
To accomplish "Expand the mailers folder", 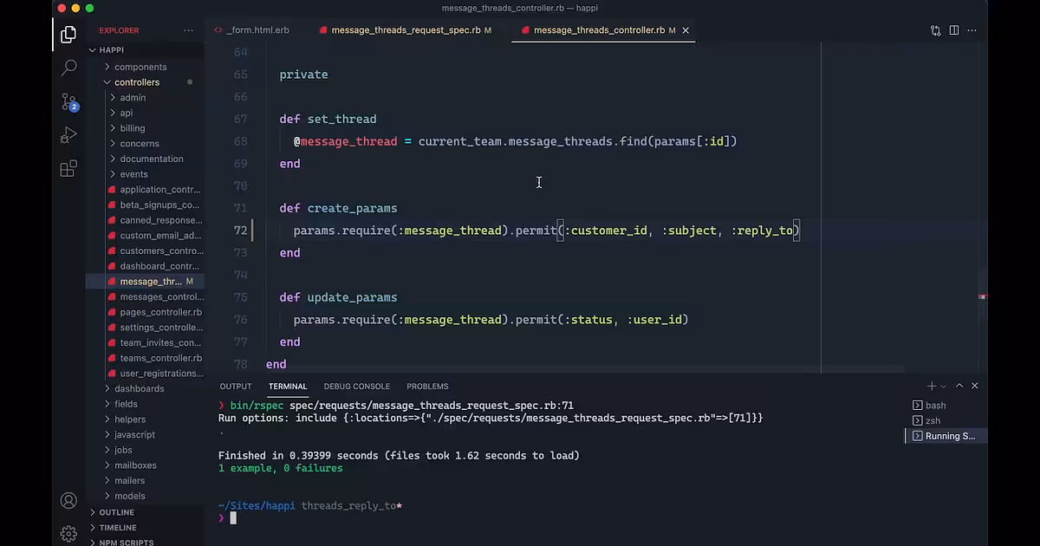I will [129, 481].
